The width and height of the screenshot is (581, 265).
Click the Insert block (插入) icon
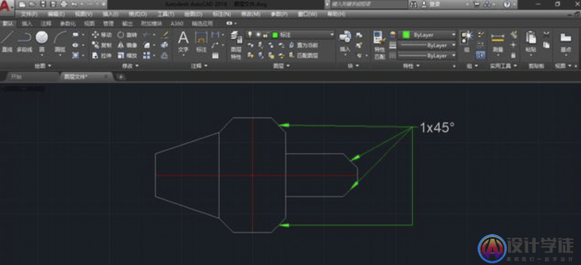click(345, 41)
